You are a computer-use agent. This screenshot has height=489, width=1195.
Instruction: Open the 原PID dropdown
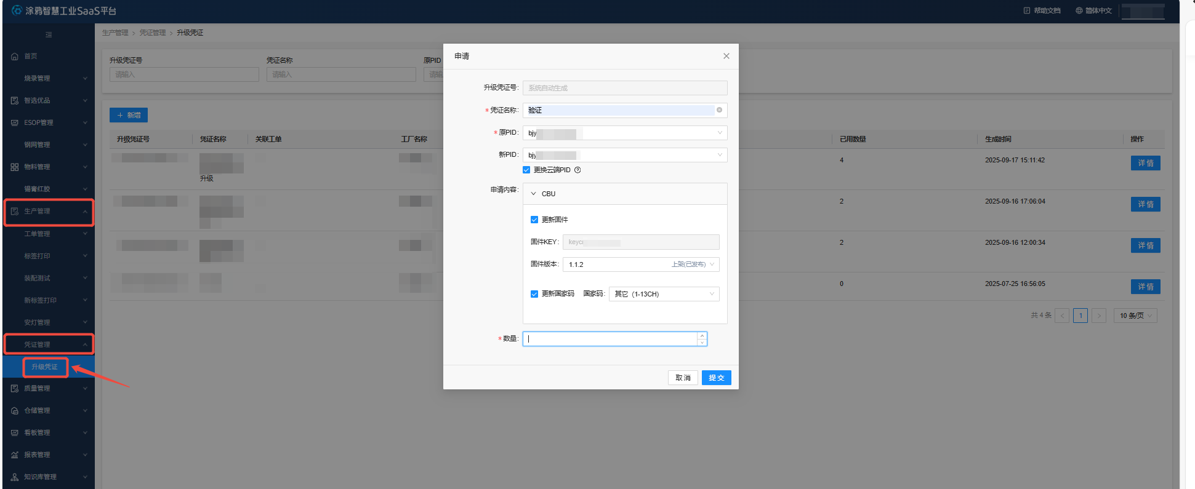[624, 133]
